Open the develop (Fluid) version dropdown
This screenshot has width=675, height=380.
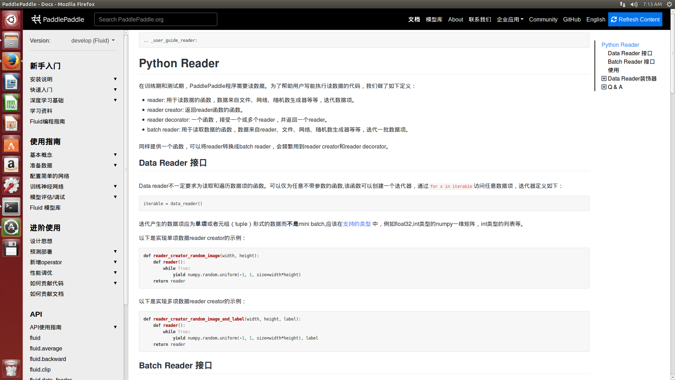pos(93,40)
